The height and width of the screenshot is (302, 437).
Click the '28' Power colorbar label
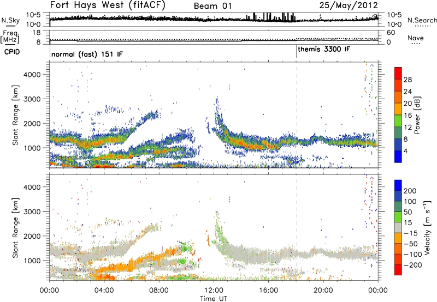[x=408, y=80]
